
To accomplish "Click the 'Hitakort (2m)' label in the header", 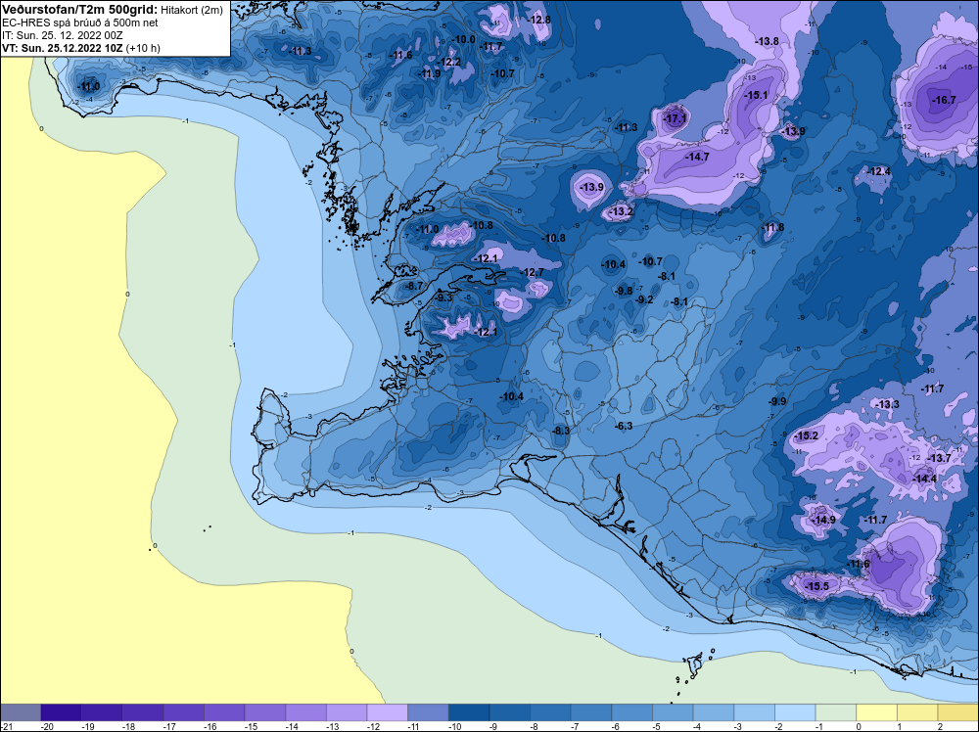I will pos(192,10).
